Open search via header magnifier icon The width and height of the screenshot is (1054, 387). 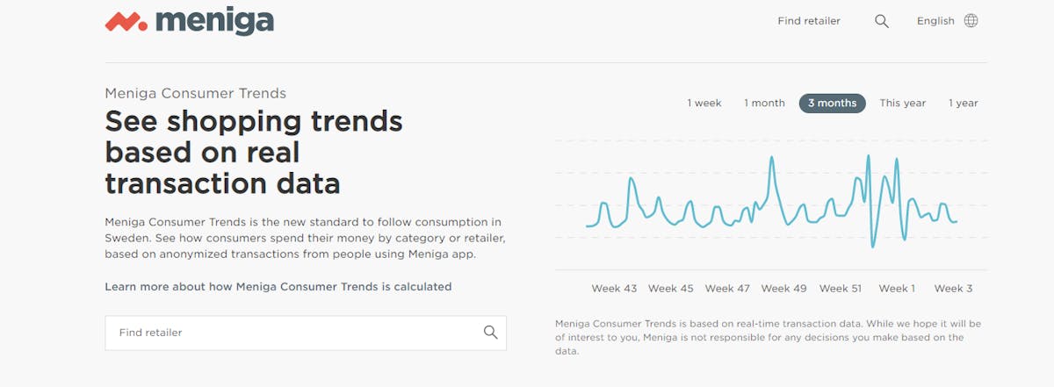coord(882,21)
